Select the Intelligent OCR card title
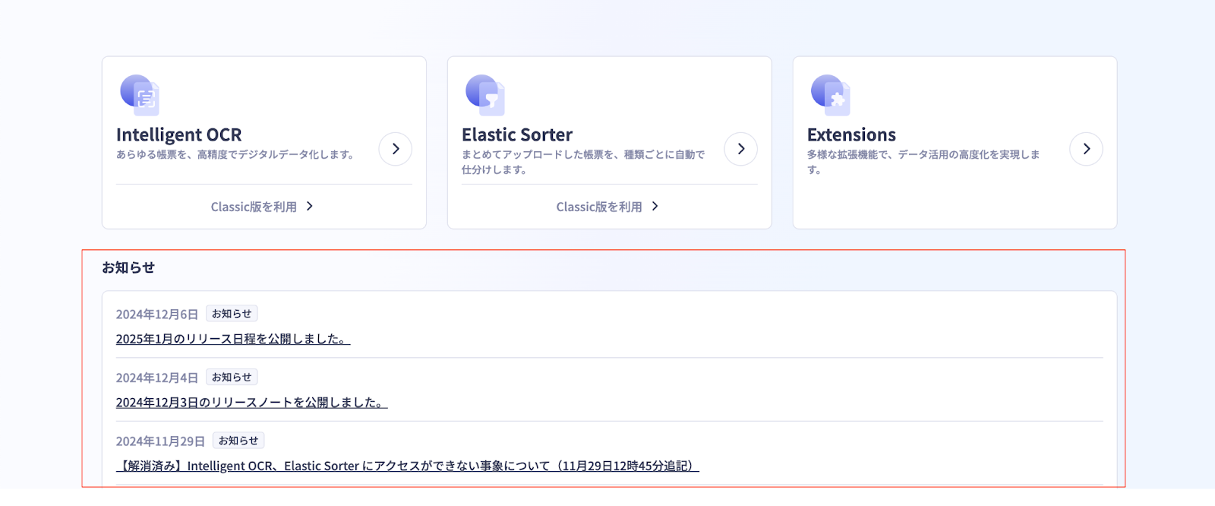Viewport: 1215px width, 506px height. [179, 134]
